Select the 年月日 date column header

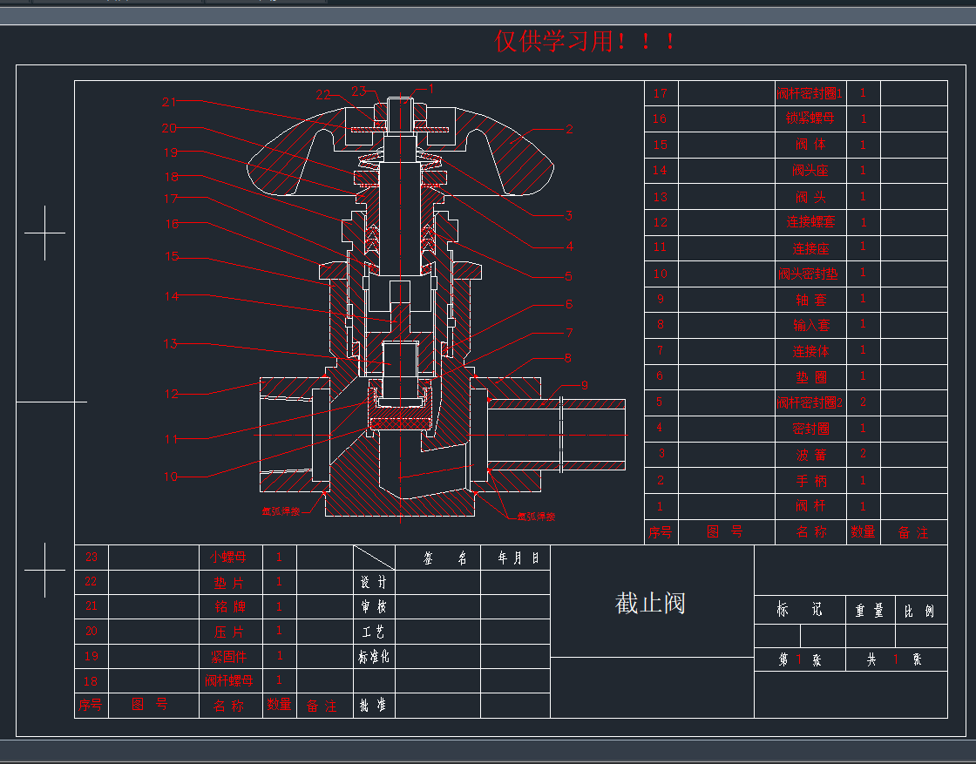pyautogui.click(x=518, y=558)
